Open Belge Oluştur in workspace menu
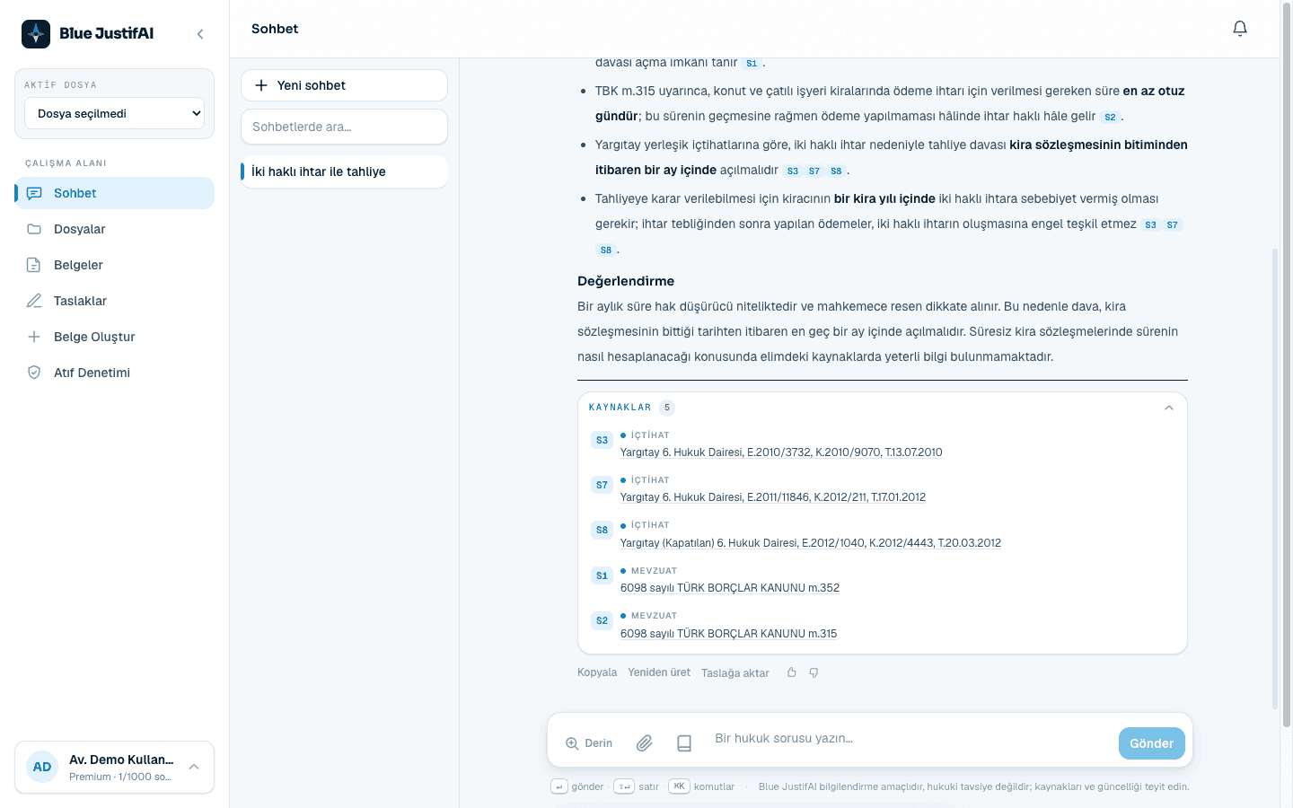1293x808 pixels. click(x=115, y=337)
